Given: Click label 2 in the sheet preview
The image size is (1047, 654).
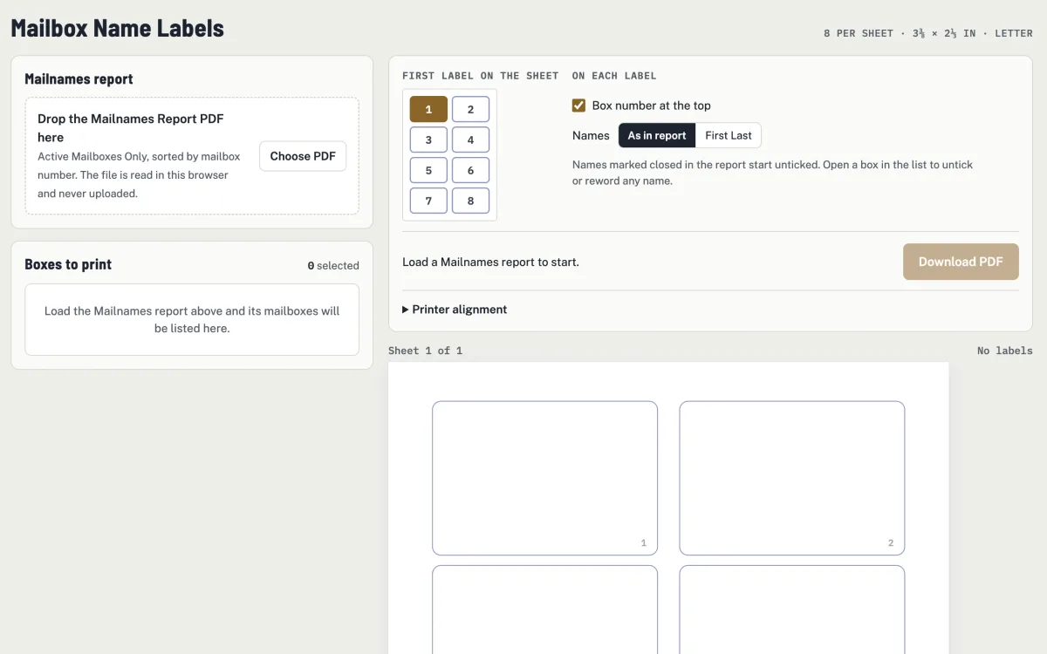Looking at the screenshot, I should (x=792, y=478).
